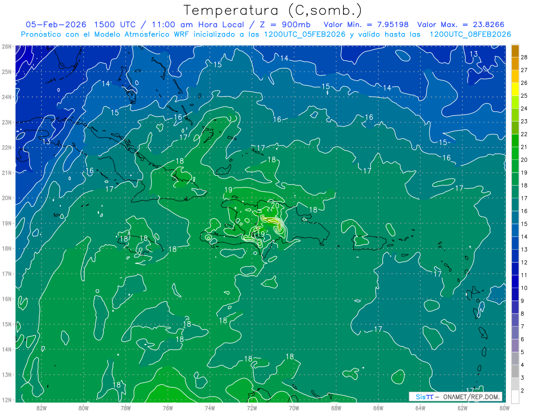536x414 pixels.
Task: Click the "SisTT – ONAMET/REP.DOM." credit box
Action: click(456, 397)
